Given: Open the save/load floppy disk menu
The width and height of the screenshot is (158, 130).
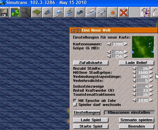Looking at the screenshot, I should tap(4, 12).
